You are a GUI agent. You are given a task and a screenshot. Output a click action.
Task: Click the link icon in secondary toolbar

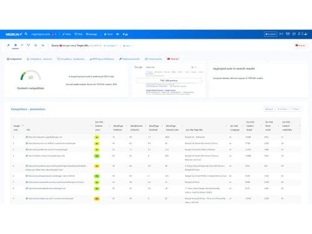pos(22,45)
